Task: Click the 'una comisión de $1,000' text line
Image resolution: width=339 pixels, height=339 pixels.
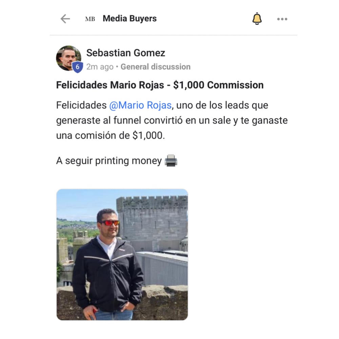Action: pyautogui.click(x=111, y=136)
